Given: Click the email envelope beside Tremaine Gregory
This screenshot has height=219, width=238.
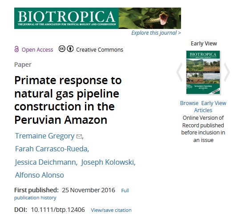Looking at the screenshot, I should pyautogui.click(x=79, y=136).
